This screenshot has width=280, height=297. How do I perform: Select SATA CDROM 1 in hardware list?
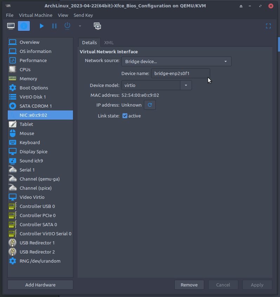click(35, 106)
